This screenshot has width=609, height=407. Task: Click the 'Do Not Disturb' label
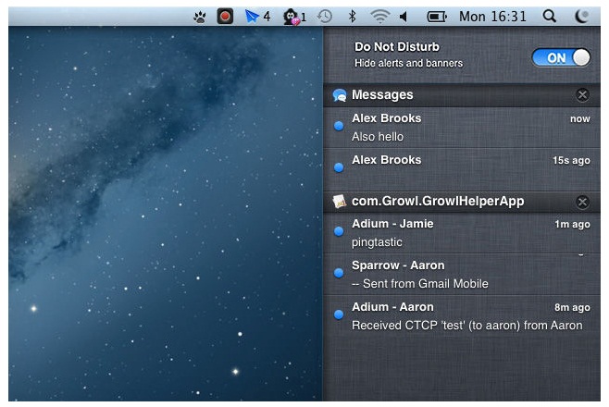(397, 47)
